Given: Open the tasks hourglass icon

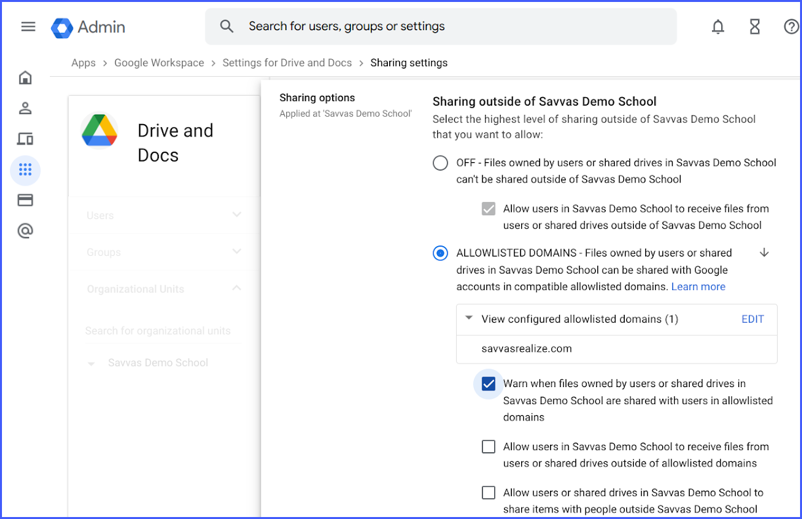Looking at the screenshot, I should coord(755,27).
